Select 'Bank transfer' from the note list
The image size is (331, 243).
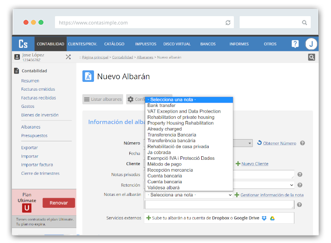point(162,106)
